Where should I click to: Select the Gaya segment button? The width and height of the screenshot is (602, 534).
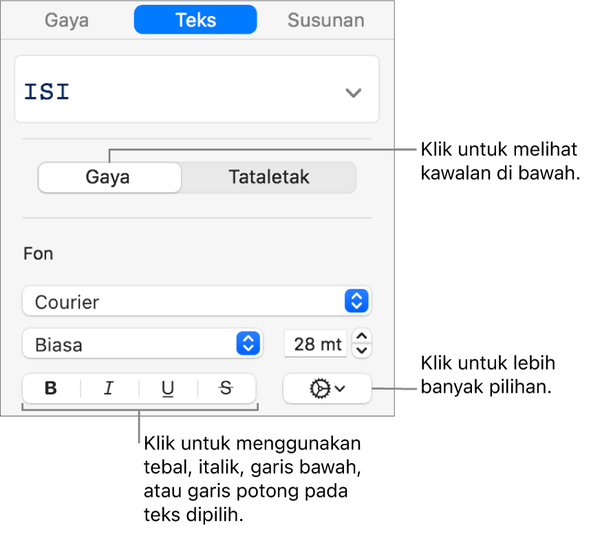pyautogui.click(x=109, y=177)
